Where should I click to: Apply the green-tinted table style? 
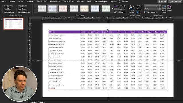(x=106, y=9)
